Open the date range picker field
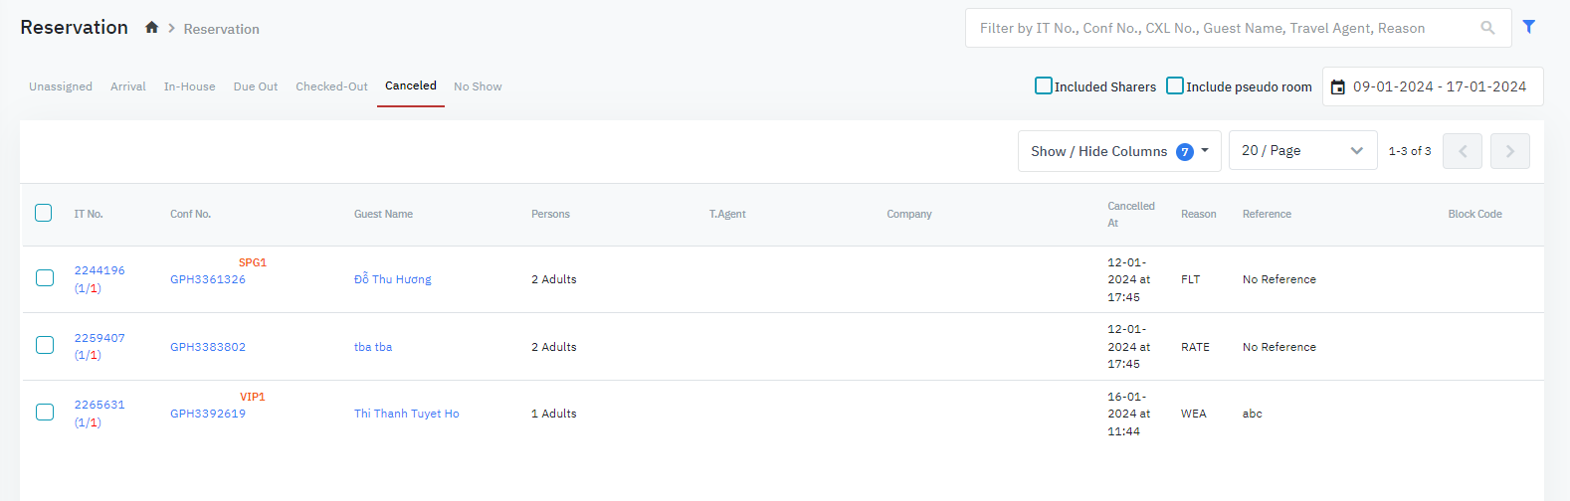 tap(1439, 86)
